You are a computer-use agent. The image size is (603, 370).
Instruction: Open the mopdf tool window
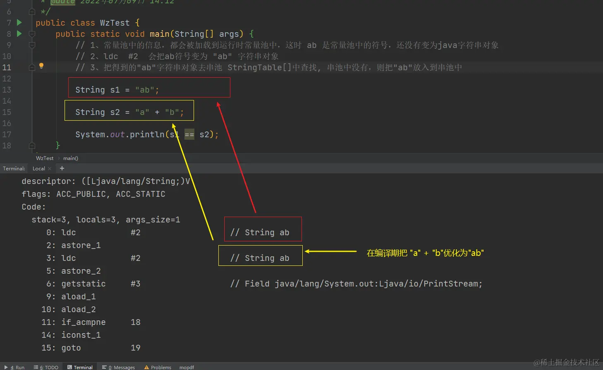pyautogui.click(x=187, y=367)
